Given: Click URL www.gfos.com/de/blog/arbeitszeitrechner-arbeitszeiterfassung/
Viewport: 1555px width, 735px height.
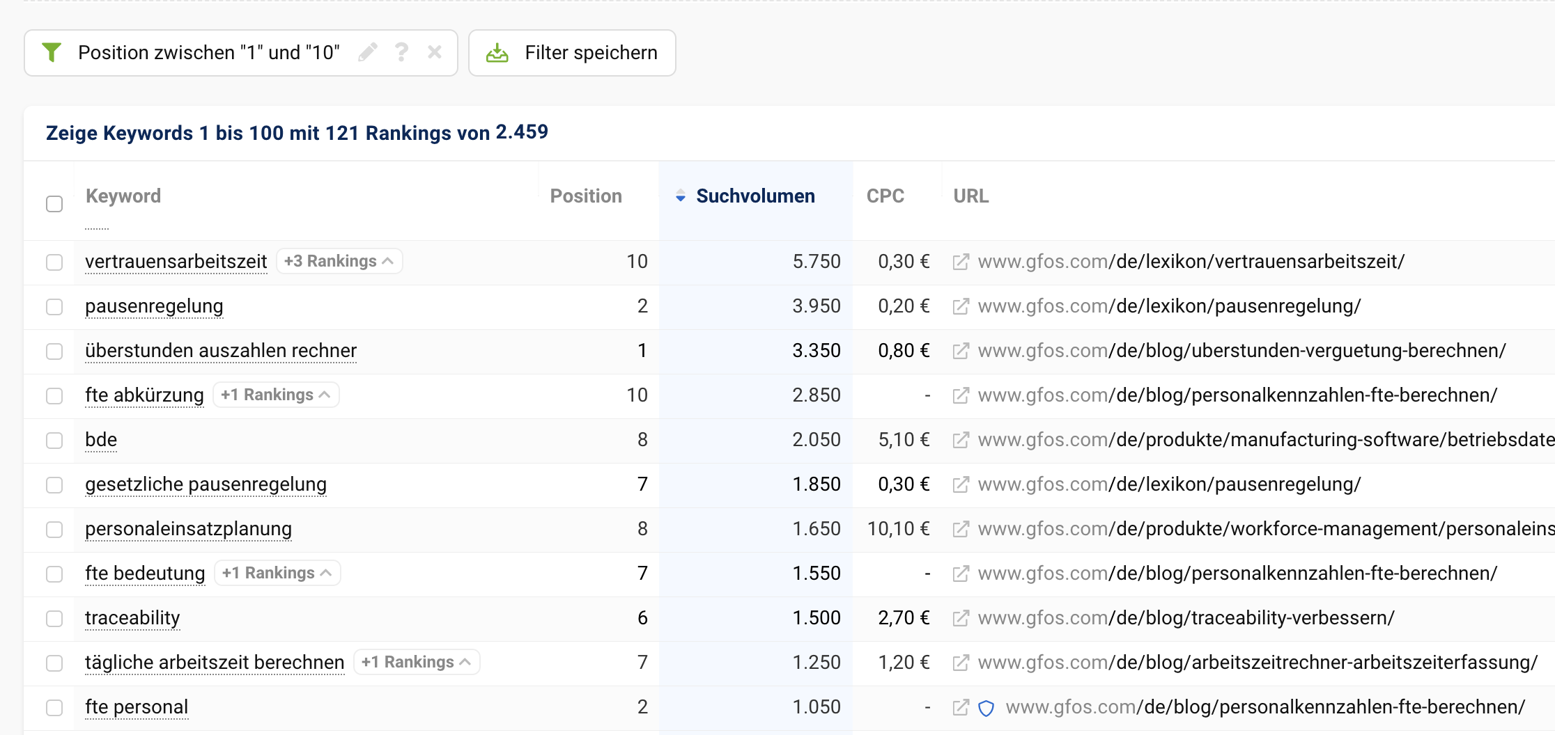Looking at the screenshot, I should pos(1258,663).
